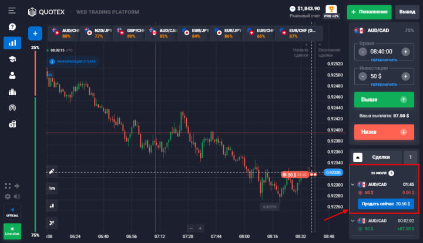423x243 pixels.
Task: Open the 1m timeframe selector
Action: tap(52, 188)
